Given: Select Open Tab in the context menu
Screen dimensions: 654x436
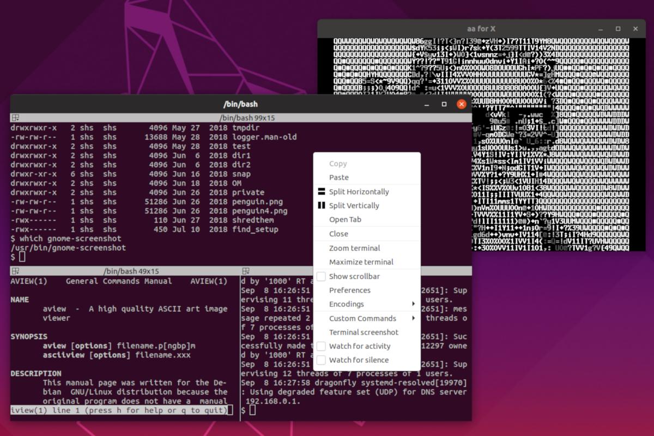Looking at the screenshot, I should click(345, 220).
